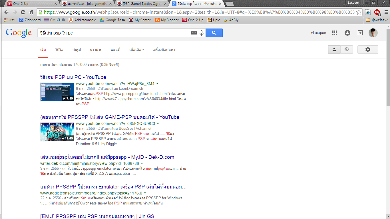Open the browser home page
390x219 pixels.
(31, 12)
